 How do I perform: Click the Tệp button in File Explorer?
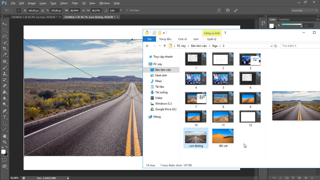click(x=149, y=39)
